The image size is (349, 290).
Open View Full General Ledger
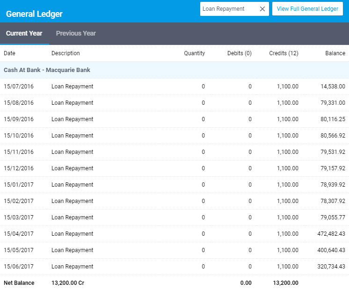307,9
